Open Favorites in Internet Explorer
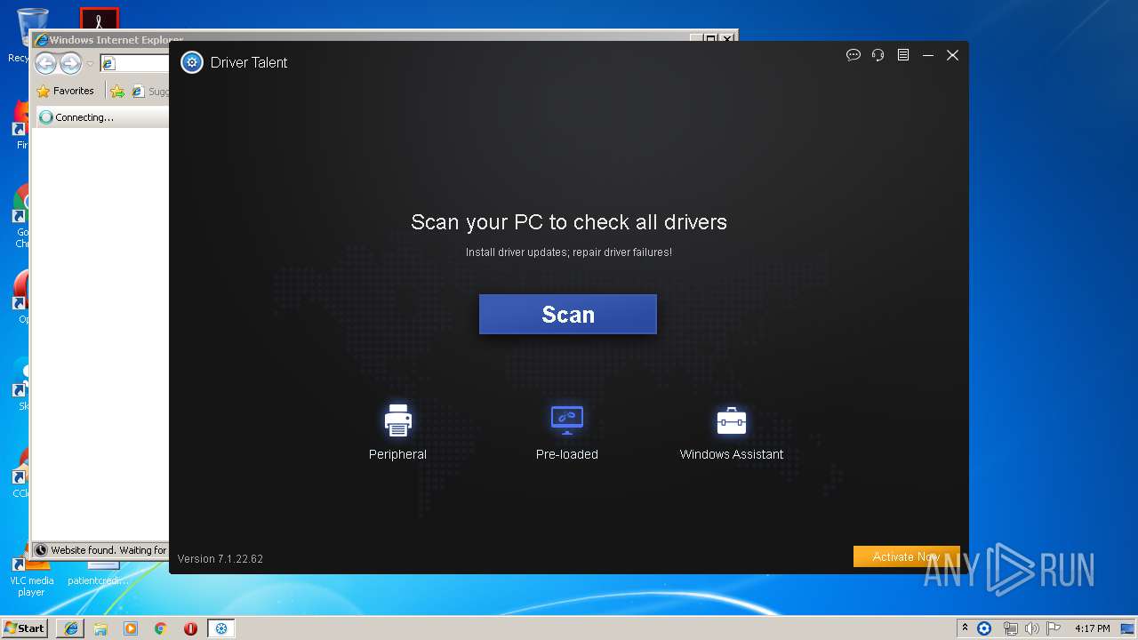Screen dimensions: 1138x640 point(65,91)
